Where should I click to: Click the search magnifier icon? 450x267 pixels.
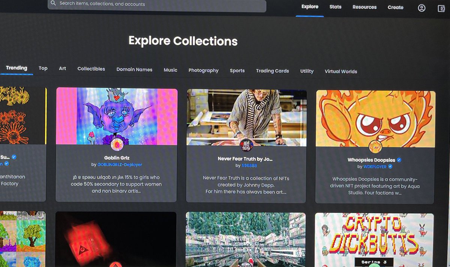click(53, 3)
